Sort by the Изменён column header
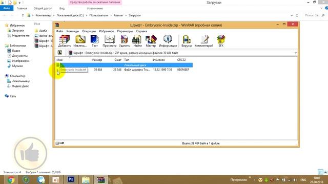The width and height of the screenshot is (328, 184). pyautogui.click(x=159, y=60)
